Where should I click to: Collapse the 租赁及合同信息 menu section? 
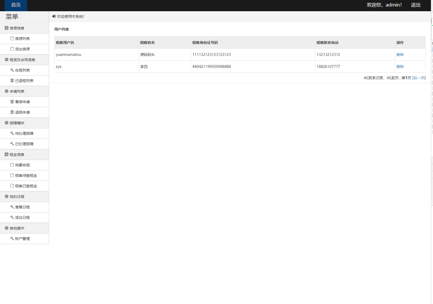click(x=24, y=60)
